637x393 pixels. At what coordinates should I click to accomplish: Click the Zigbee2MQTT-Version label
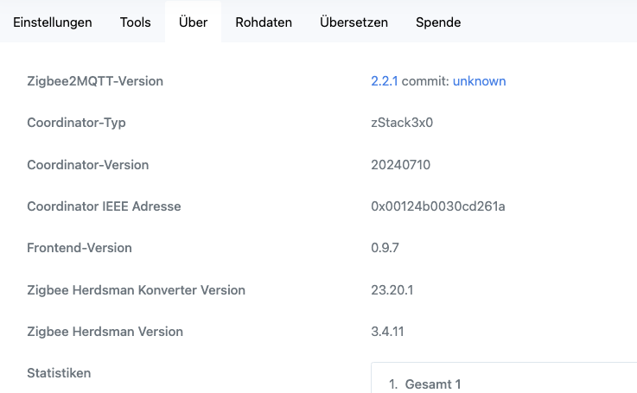click(x=95, y=81)
